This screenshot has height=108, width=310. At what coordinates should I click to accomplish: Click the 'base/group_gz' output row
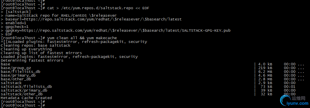tap(153, 68)
